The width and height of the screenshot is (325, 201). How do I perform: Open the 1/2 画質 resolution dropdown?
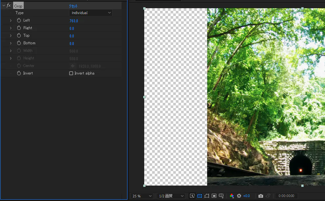[171, 196]
